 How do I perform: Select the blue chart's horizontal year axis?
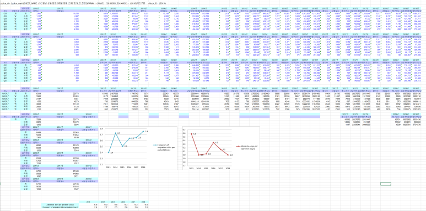point(126,167)
